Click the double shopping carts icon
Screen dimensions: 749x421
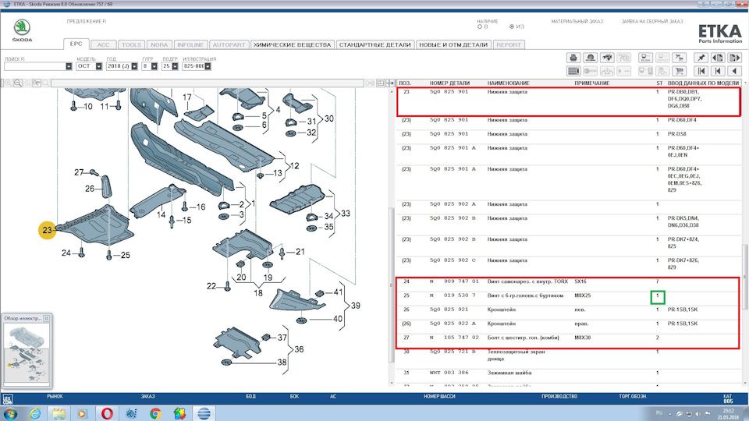click(x=679, y=58)
